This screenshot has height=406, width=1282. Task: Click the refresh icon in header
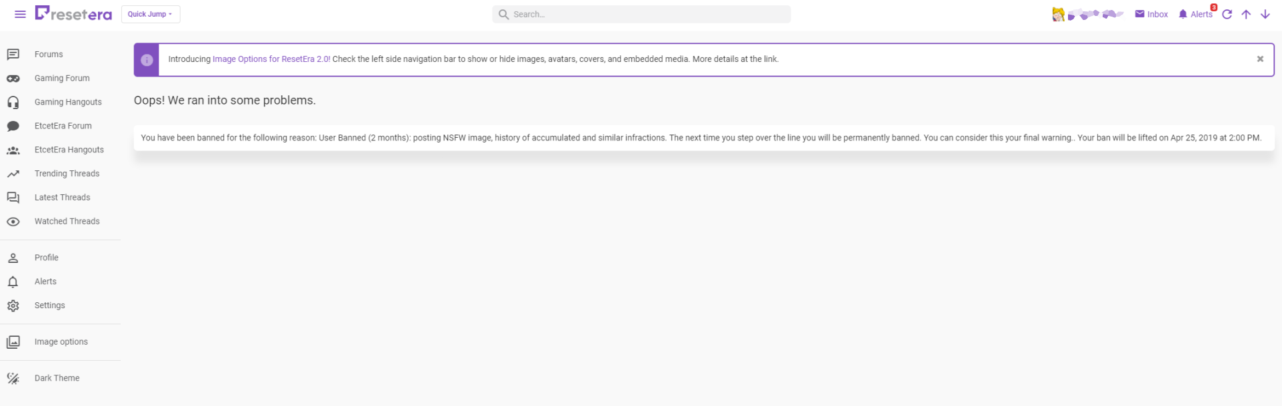(x=1227, y=14)
